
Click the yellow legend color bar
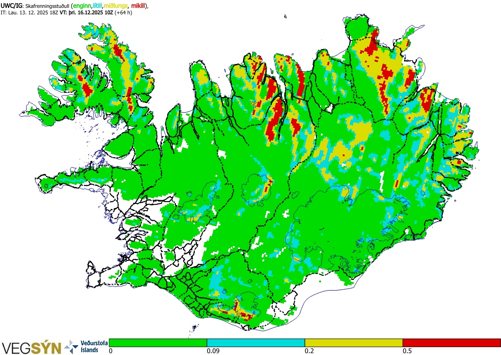(353, 342)
